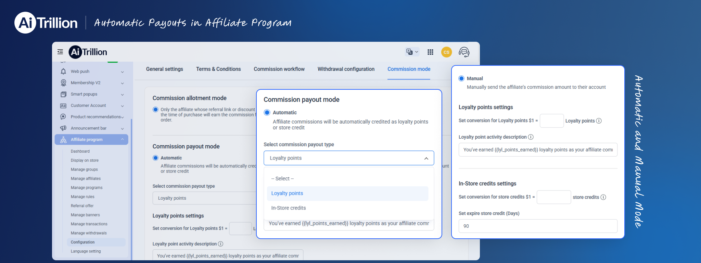
Task: Click the Announcement bar megaphone icon
Action: pyautogui.click(x=63, y=128)
